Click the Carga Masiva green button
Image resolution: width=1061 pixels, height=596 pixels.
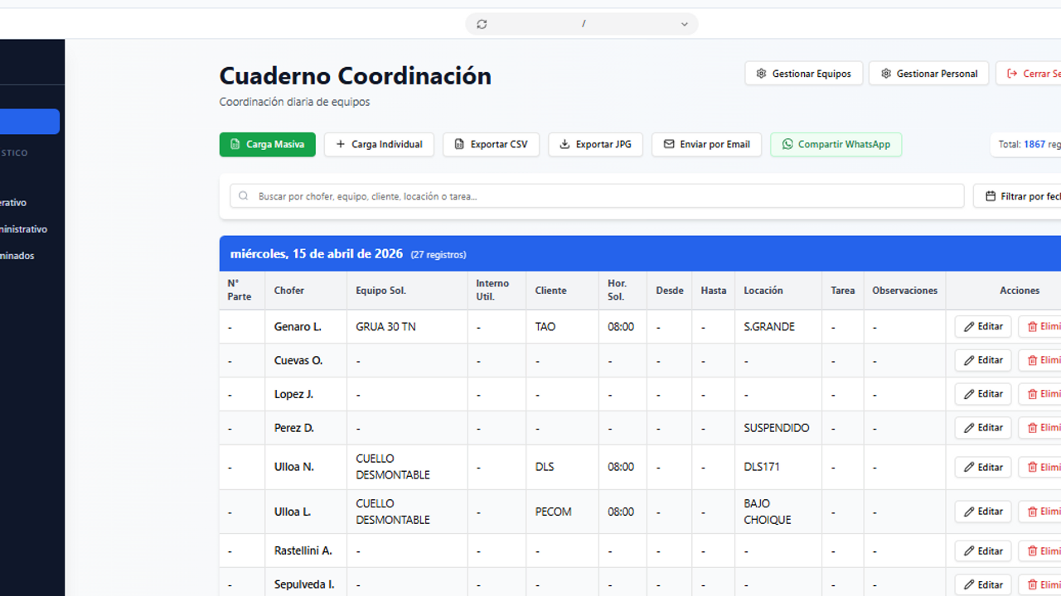267,144
